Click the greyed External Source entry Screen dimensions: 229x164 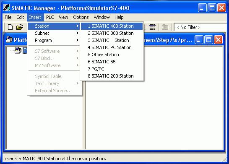click(54, 91)
